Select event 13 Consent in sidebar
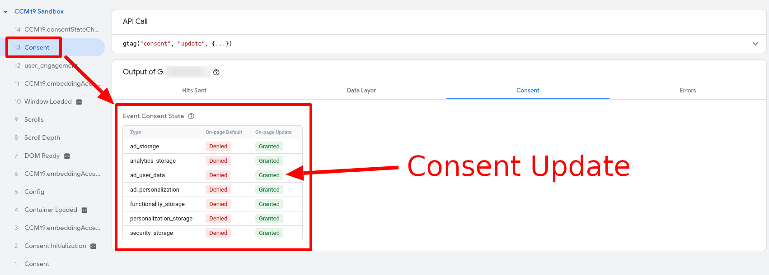Image resolution: width=769 pixels, height=275 pixels. (x=37, y=48)
